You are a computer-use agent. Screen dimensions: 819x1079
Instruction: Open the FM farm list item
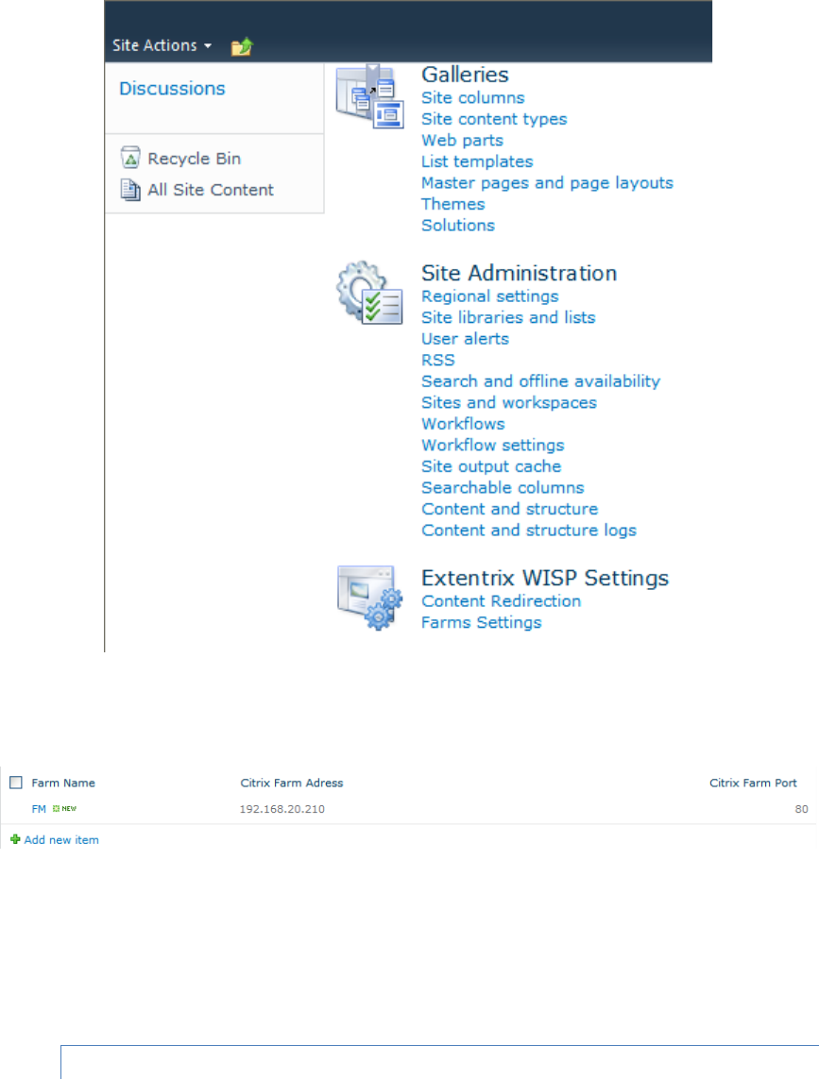39,809
